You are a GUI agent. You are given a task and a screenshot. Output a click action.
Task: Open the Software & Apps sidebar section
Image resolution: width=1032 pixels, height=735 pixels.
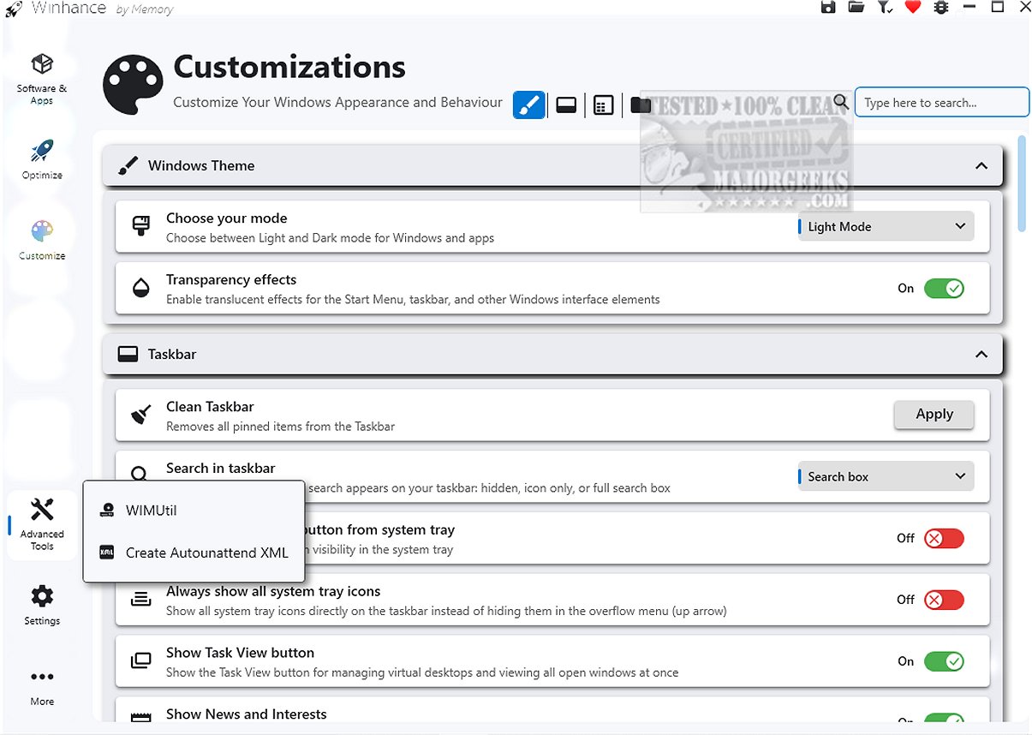[42, 79]
